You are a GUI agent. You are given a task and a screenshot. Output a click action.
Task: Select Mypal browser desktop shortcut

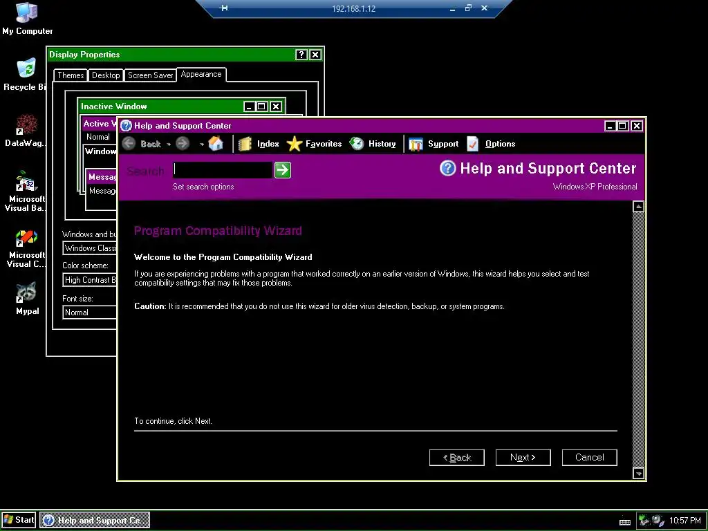point(27,299)
